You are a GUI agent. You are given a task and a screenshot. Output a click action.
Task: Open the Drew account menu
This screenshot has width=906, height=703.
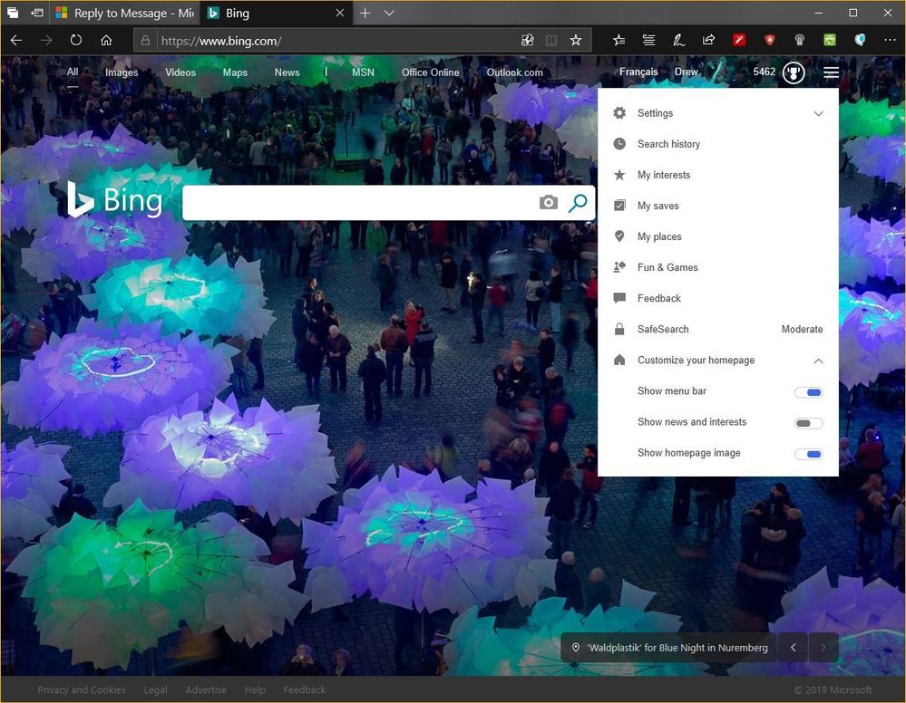tap(687, 72)
